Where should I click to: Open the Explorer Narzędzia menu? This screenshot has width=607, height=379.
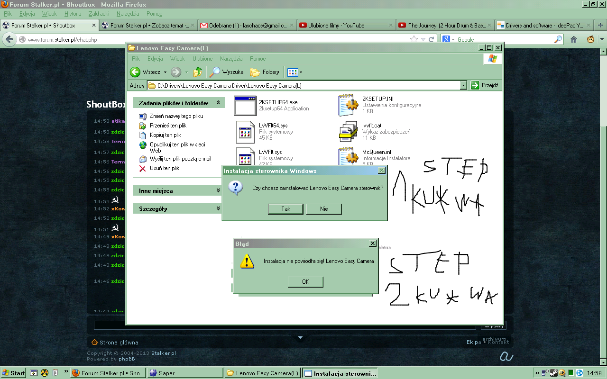pyautogui.click(x=231, y=59)
